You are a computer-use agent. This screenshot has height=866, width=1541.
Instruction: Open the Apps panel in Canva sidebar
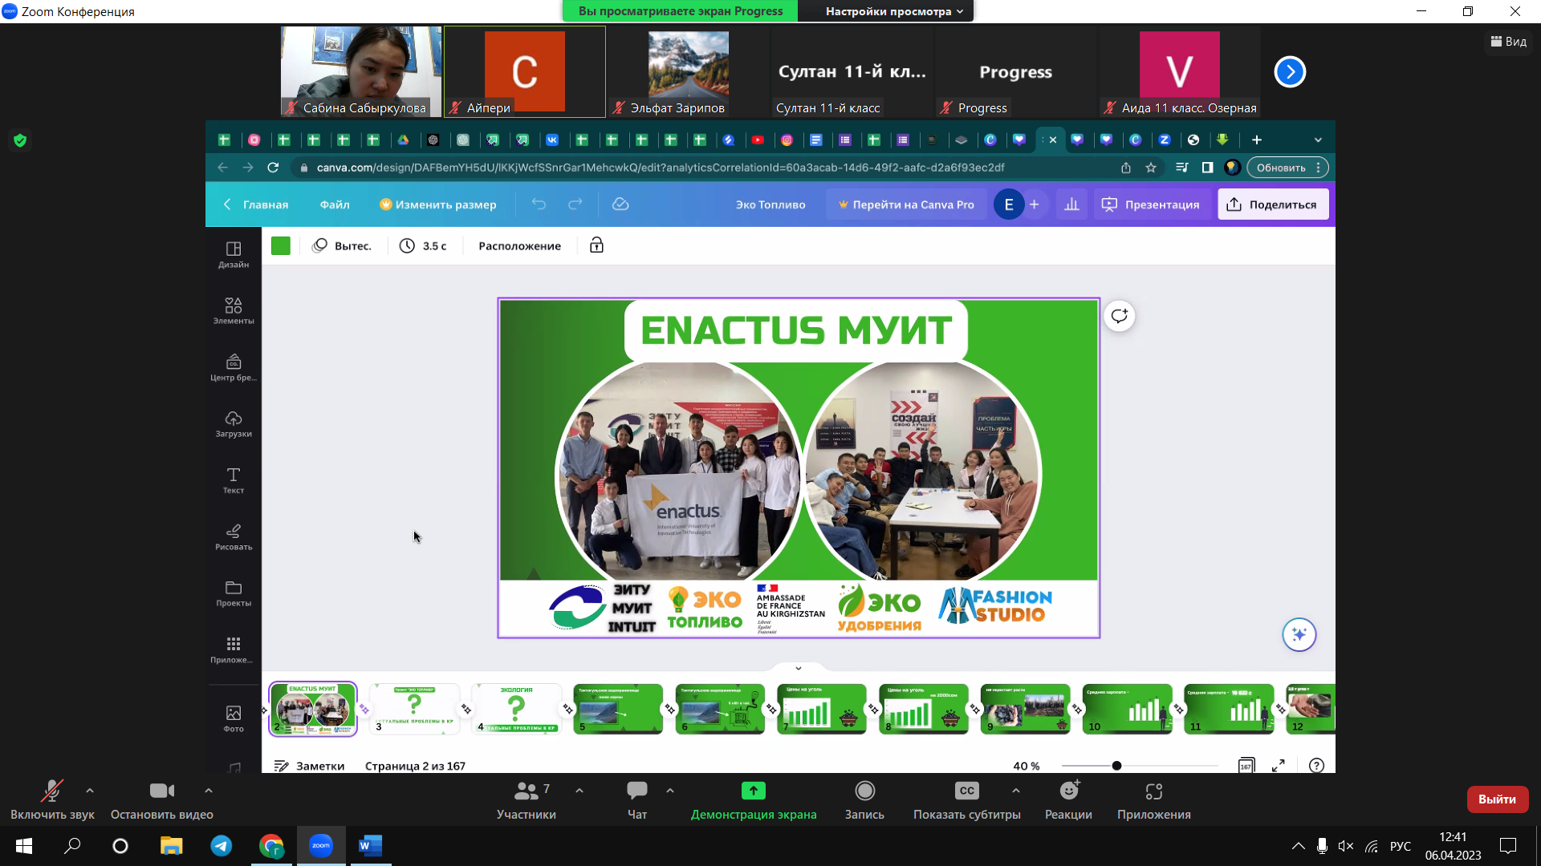point(234,649)
